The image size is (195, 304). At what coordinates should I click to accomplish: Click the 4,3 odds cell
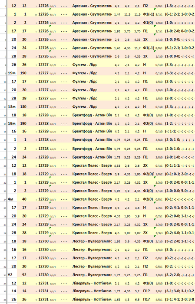(x=127, y=300)
